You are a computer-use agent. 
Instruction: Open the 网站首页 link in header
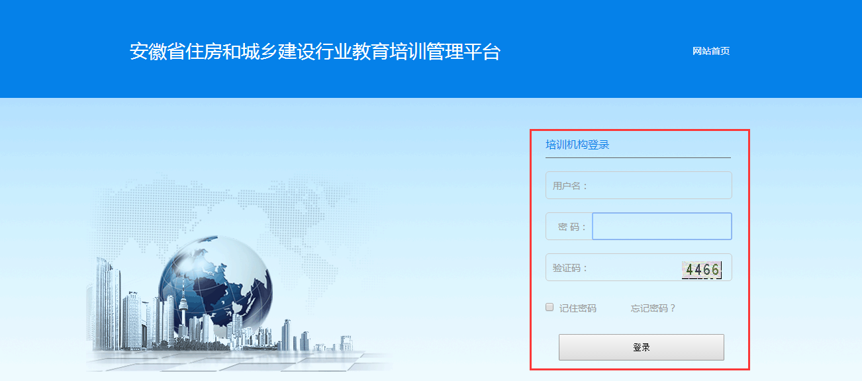click(x=711, y=51)
